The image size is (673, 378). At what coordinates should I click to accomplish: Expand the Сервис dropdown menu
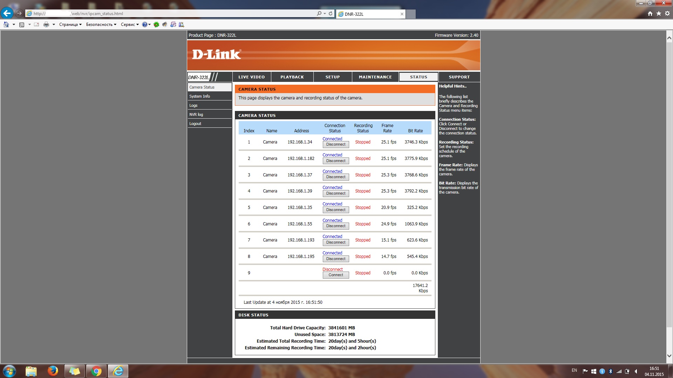130,24
